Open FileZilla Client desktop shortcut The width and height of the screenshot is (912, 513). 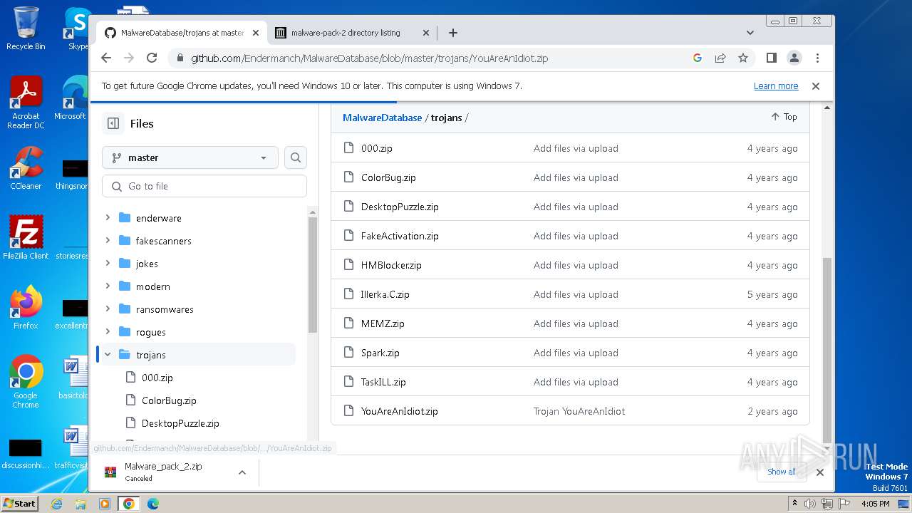(x=26, y=237)
